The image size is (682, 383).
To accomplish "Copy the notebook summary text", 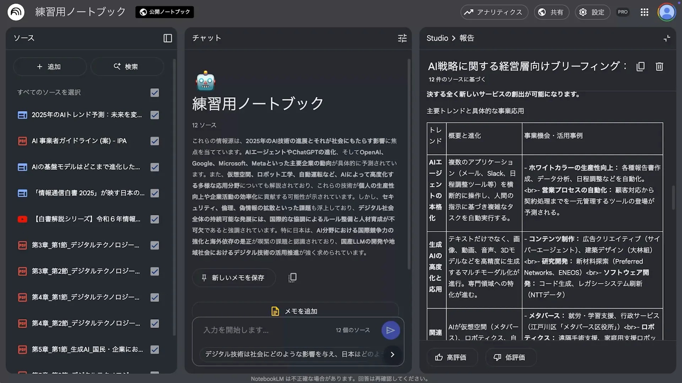I will (x=292, y=278).
